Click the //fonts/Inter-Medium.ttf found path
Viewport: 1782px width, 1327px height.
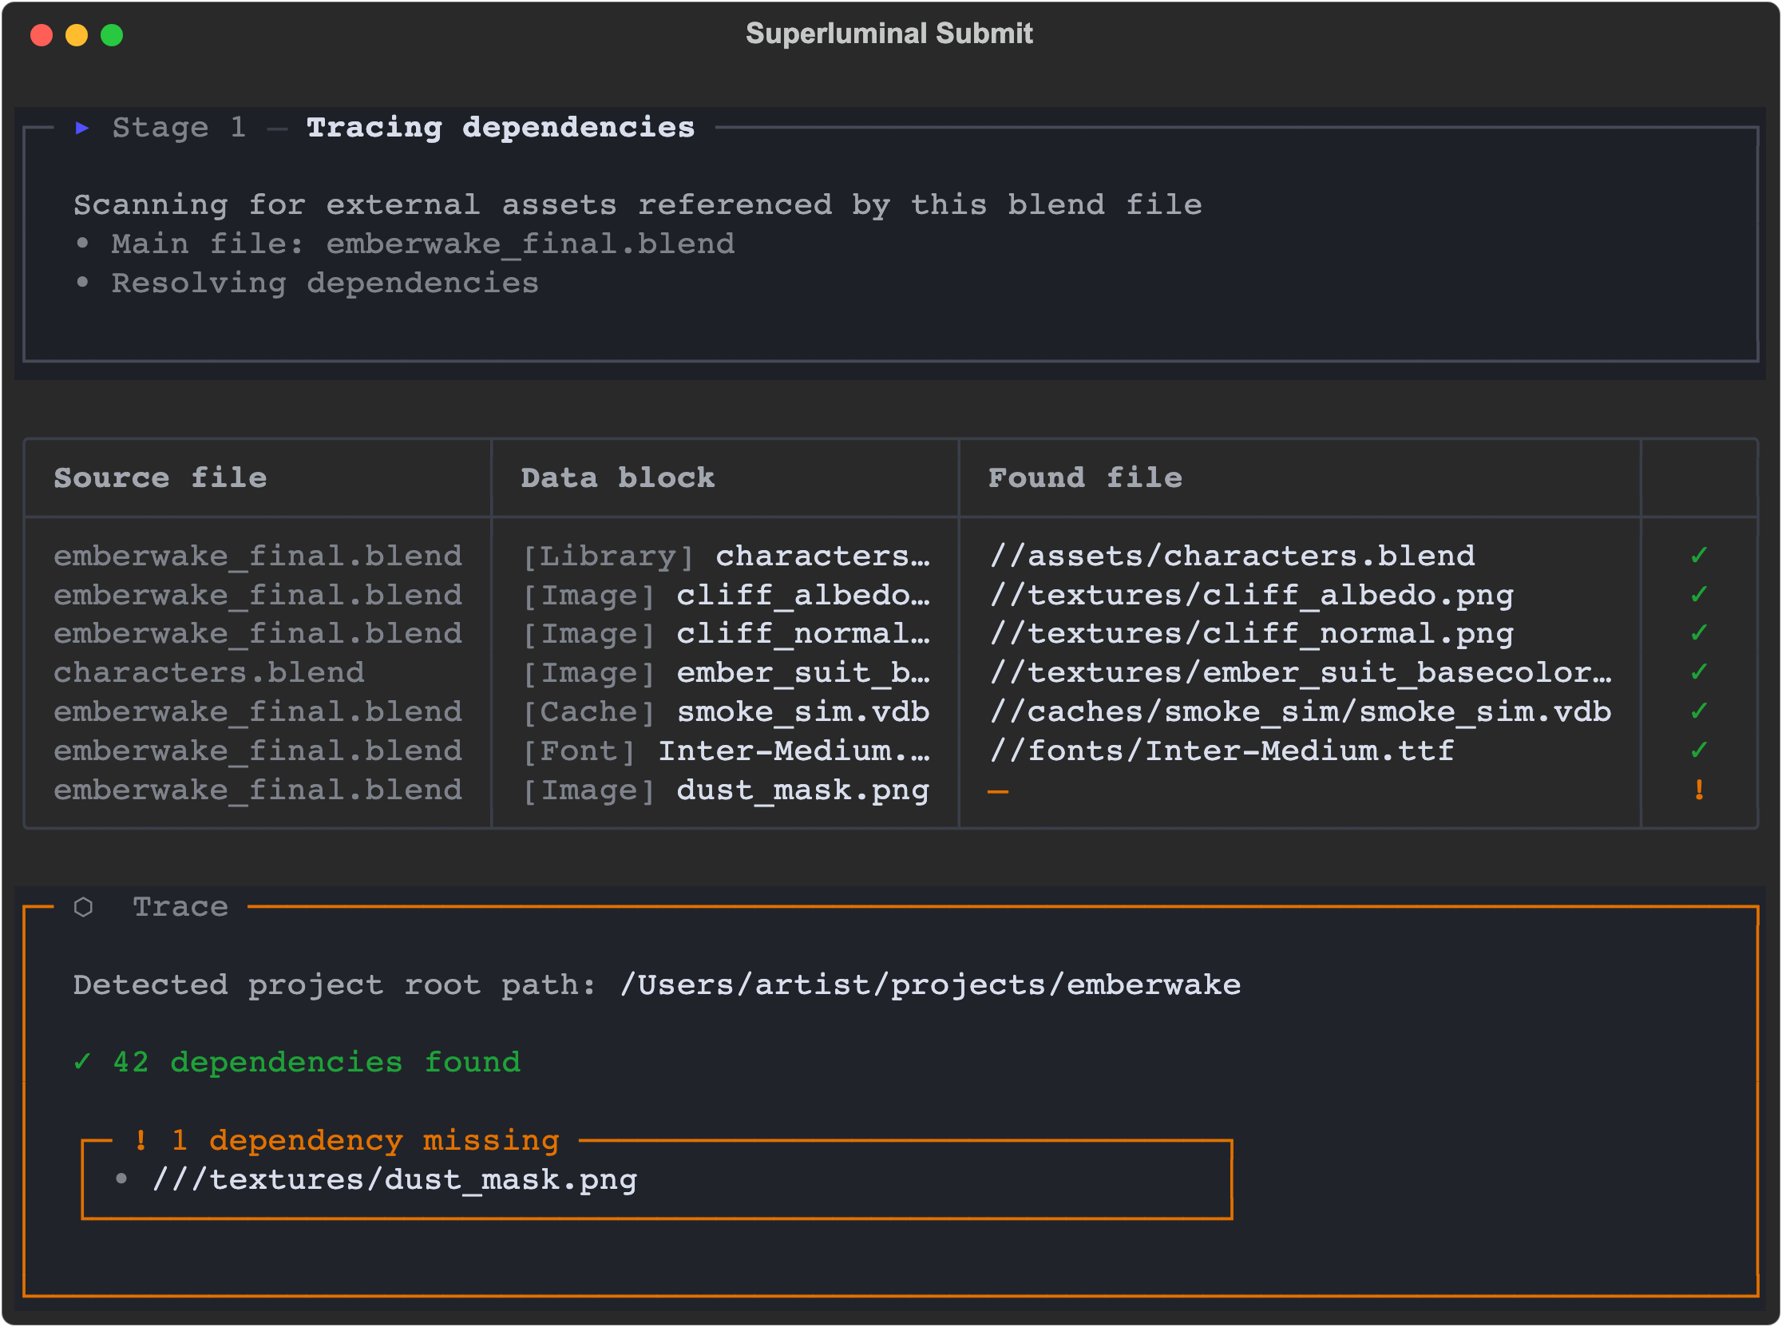click(x=1222, y=751)
